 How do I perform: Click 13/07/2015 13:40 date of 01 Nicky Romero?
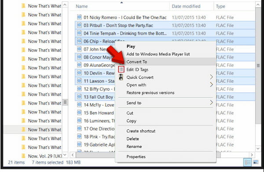pyautogui.click(x=189, y=18)
